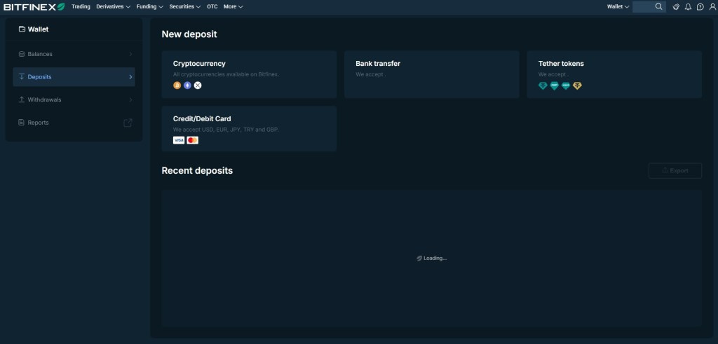Select Balances label in the sidebar
The width and height of the screenshot is (718, 344).
click(40, 54)
